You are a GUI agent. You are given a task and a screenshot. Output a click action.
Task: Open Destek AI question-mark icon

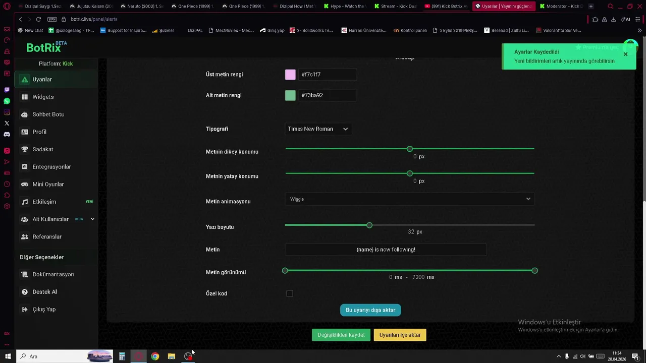[25, 292]
